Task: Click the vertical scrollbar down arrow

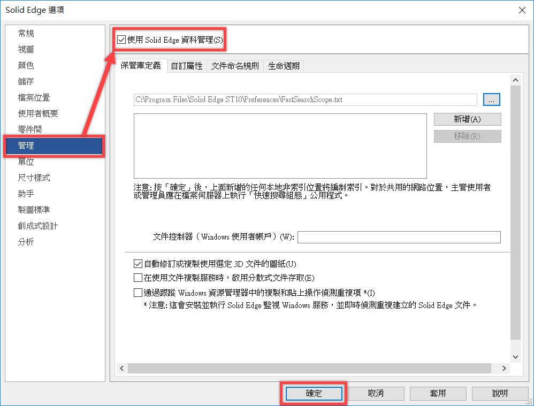Action: click(516, 357)
